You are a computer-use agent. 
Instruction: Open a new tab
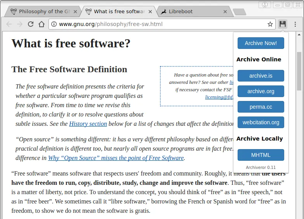pyautogui.click(x=240, y=12)
